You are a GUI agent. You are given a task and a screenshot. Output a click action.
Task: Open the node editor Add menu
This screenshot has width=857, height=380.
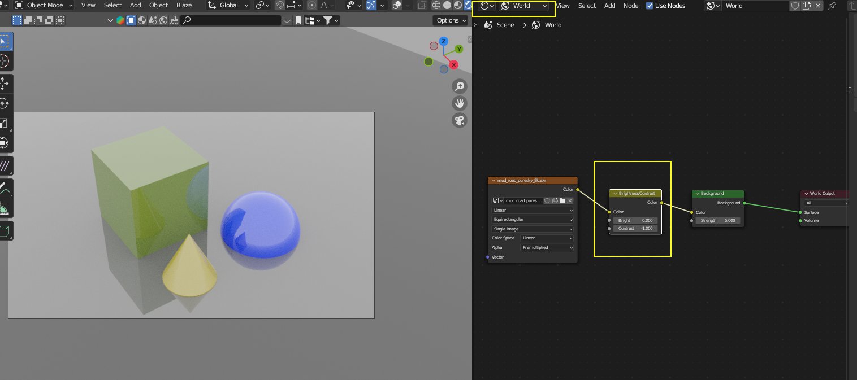(609, 6)
